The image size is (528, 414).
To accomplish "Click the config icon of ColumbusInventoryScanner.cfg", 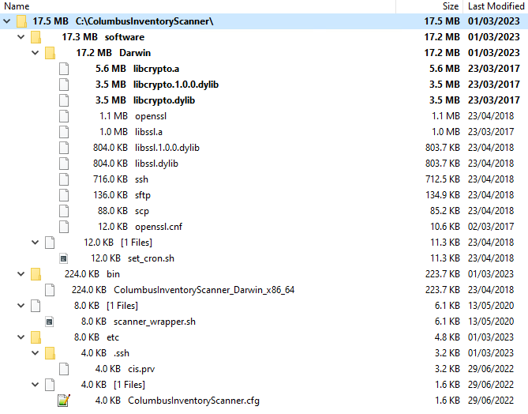I will click(64, 401).
